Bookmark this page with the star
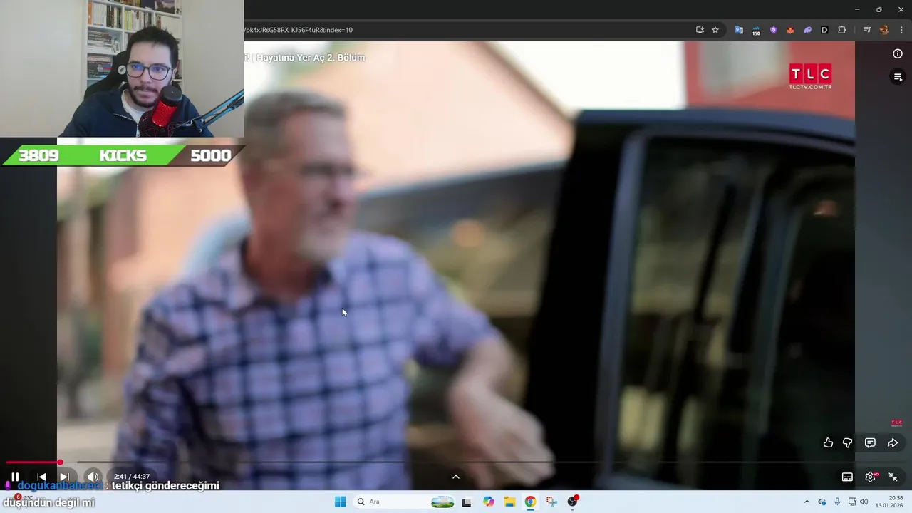912x513 pixels. (x=715, y=30)
